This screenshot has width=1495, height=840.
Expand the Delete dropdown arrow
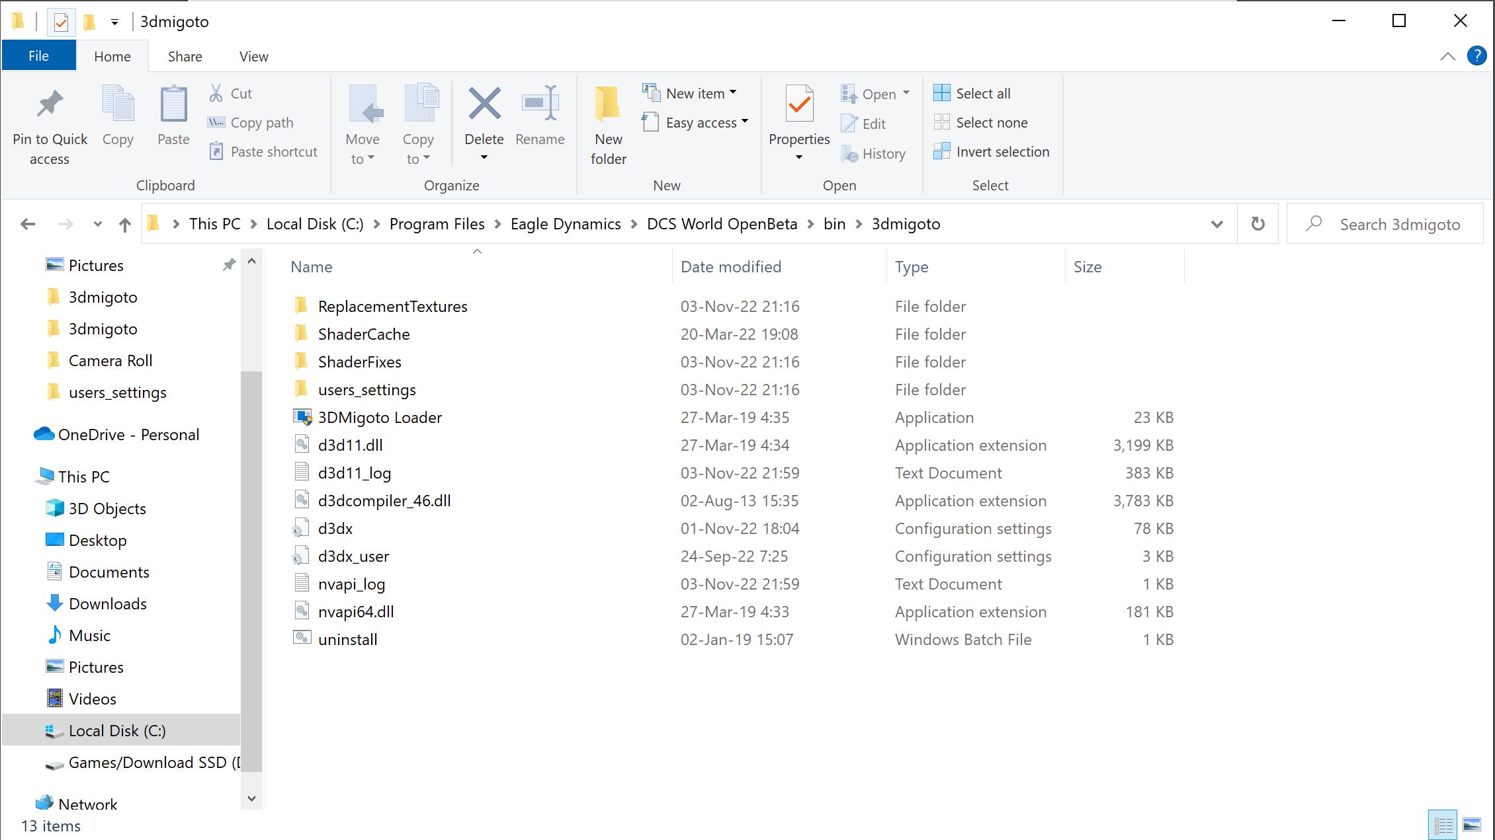click(484, 157)
